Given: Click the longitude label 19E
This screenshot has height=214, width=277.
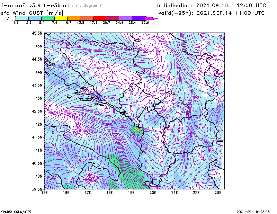Looking at the screenshot, I should pos(131,193).
